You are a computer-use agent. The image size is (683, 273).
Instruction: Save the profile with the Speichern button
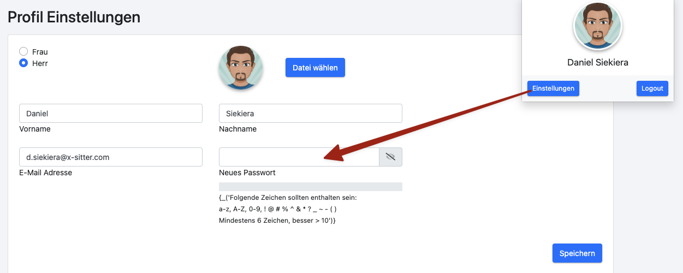[577, 253]
